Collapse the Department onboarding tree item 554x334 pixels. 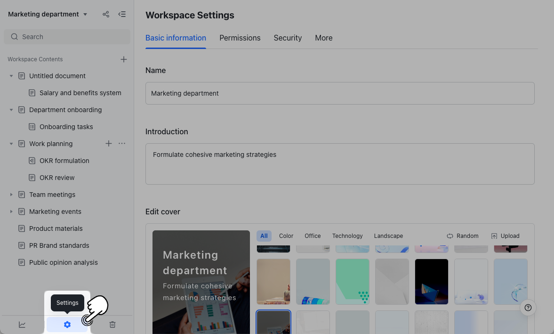pos(11,110)
